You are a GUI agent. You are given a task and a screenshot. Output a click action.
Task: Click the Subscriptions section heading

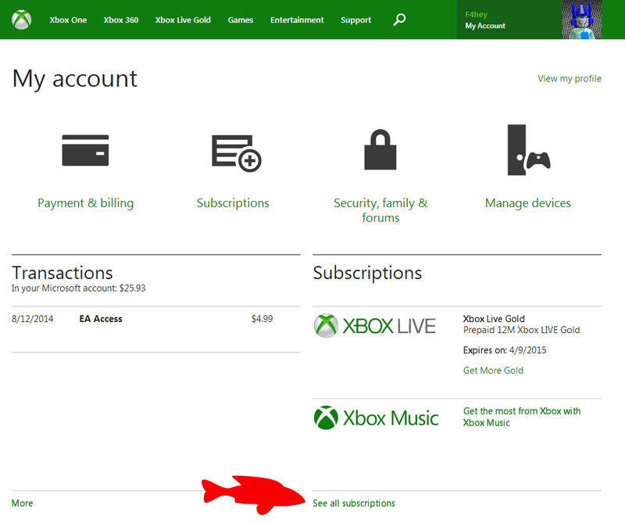pyautogui.click(x=367, y=274)
